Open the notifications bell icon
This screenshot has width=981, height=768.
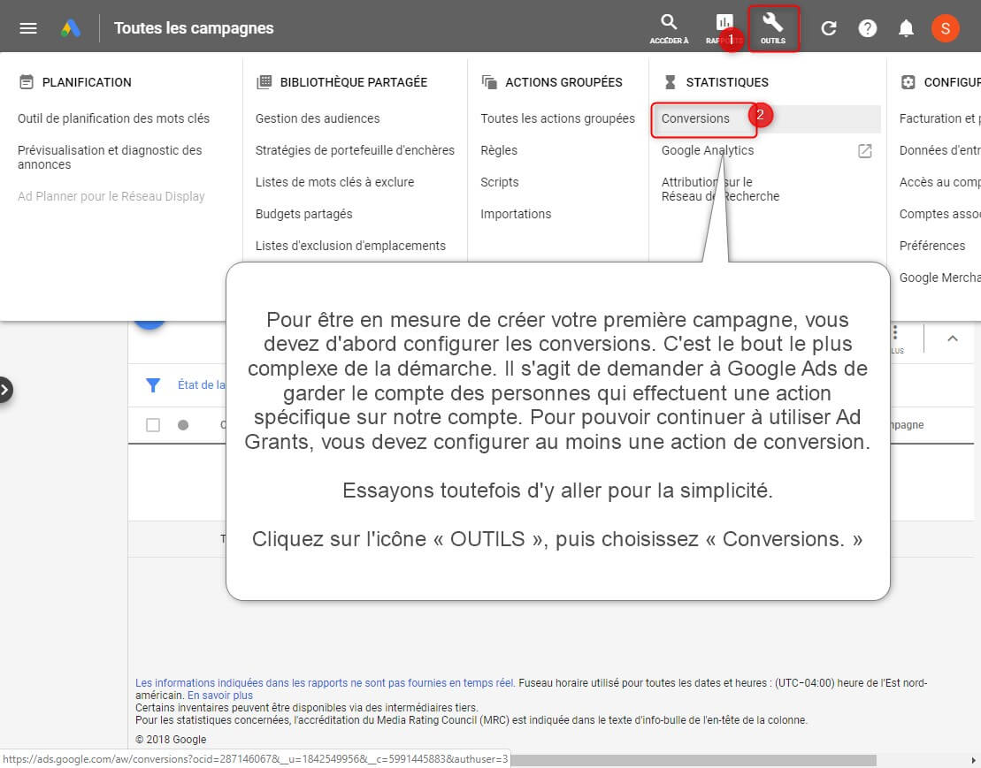(906, 28)
